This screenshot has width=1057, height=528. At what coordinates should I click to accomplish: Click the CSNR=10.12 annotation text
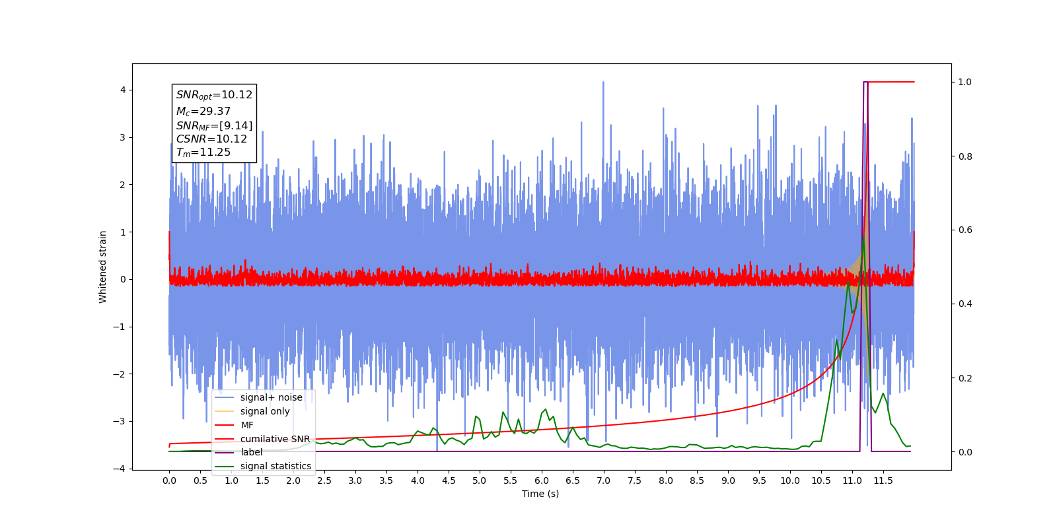pos(211,139)
